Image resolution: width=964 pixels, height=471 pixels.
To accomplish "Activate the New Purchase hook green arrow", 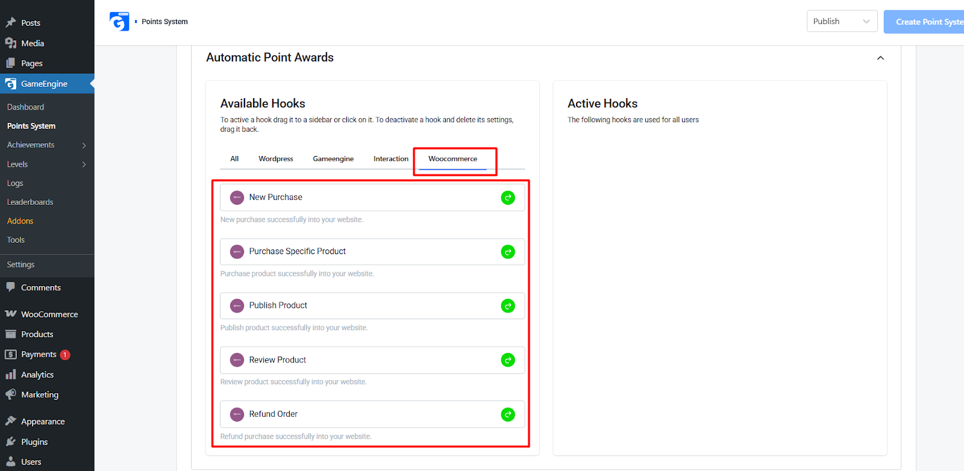I will coord(508,198).
